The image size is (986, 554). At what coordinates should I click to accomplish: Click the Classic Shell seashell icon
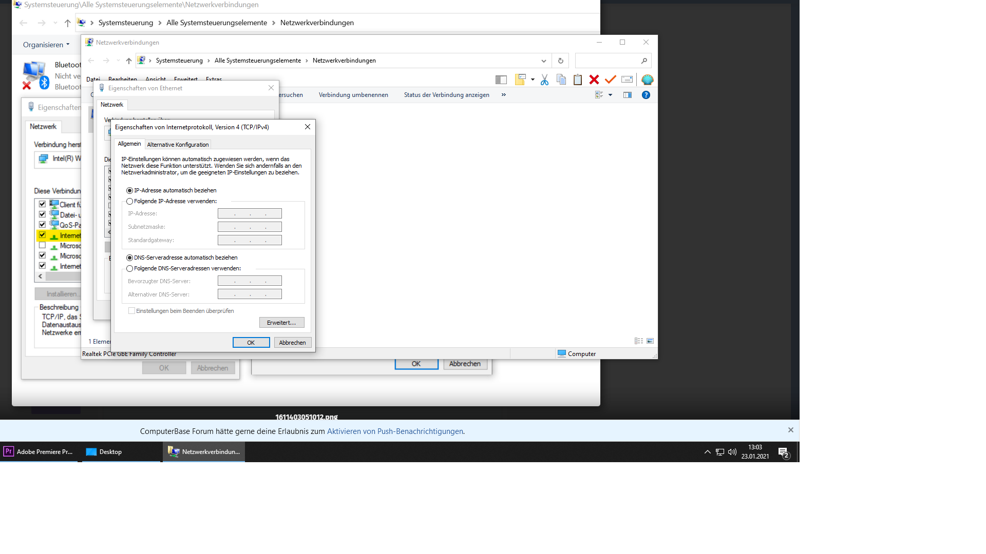(x=647, y=80)
